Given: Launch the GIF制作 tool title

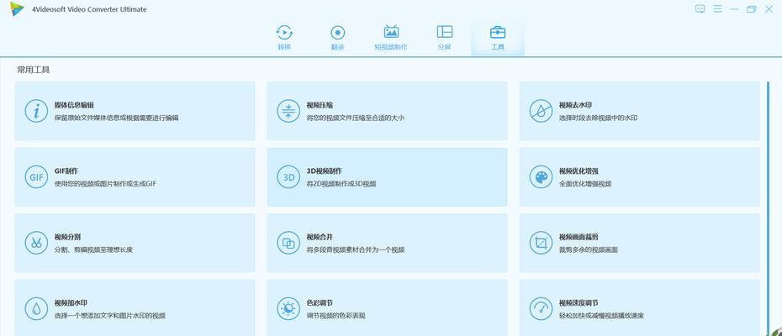Looking at the screenshot, I should (x=66, y=171).
